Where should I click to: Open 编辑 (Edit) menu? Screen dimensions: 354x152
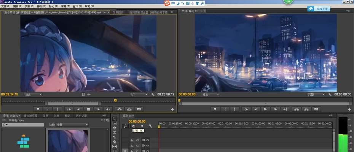pyautogui.click(x=18, y=6)
